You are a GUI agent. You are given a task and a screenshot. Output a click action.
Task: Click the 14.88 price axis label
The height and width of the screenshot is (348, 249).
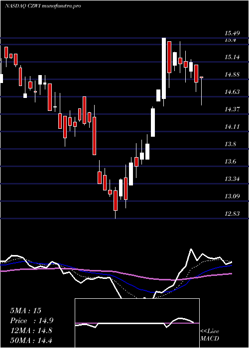232,75
